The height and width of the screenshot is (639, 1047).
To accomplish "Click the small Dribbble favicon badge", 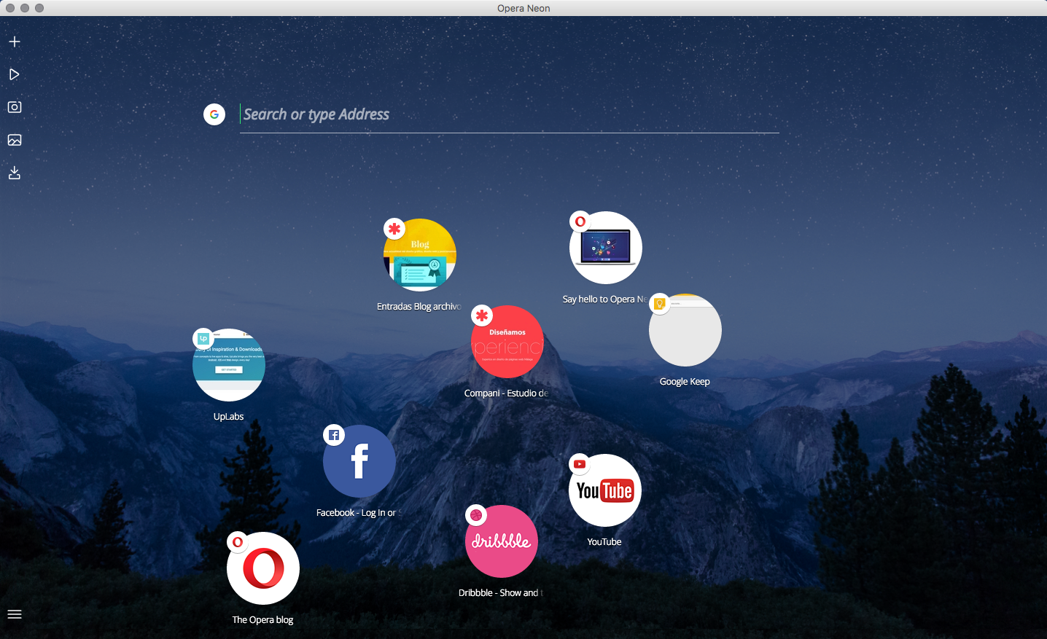I will point(476,515).
